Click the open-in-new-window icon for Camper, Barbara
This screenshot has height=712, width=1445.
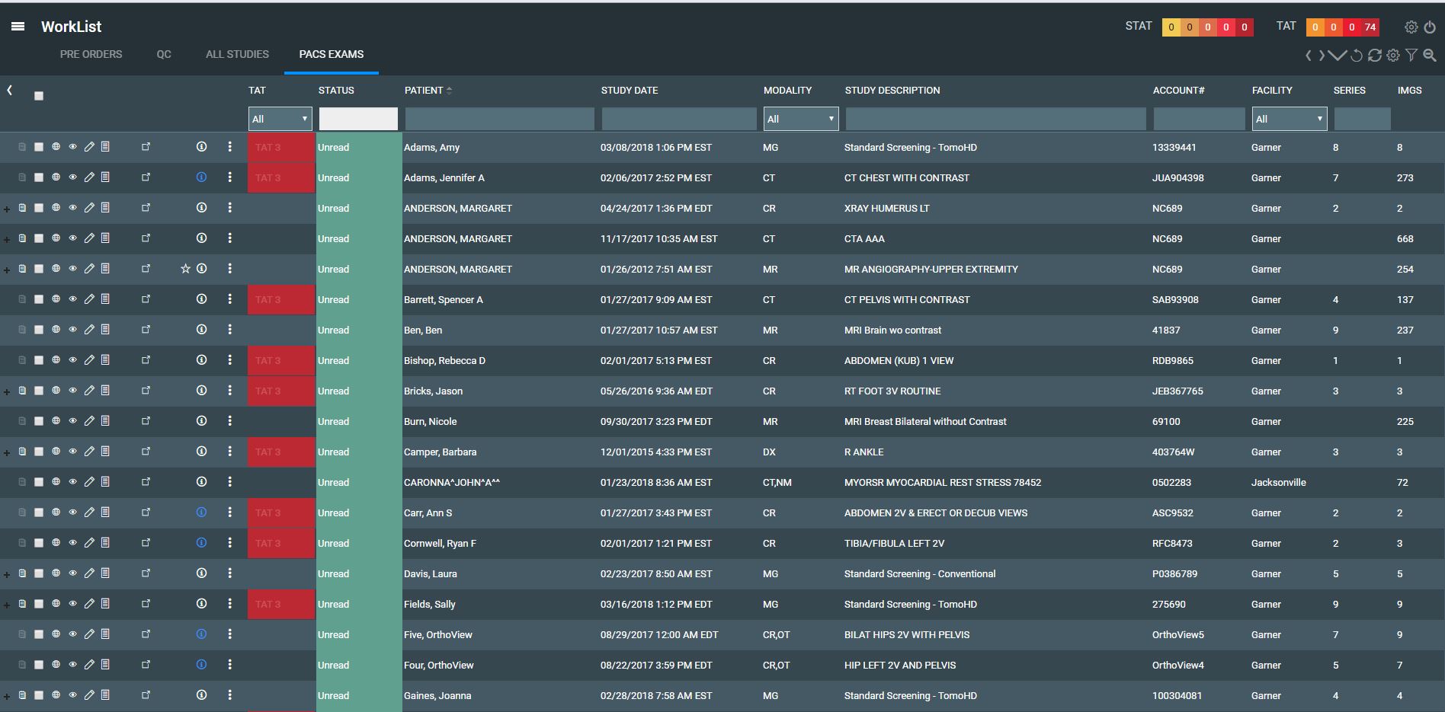[x=146, y=452]
